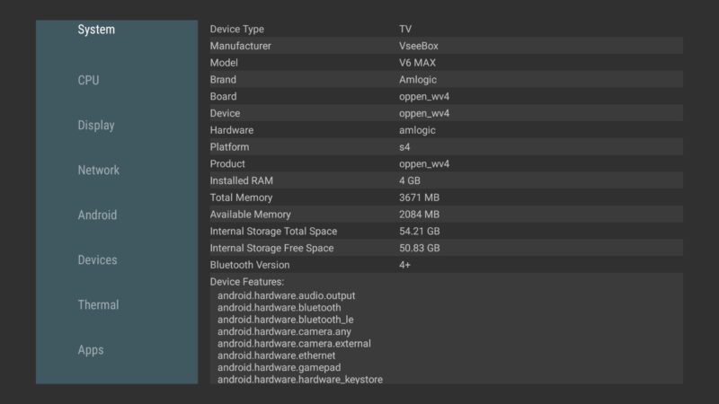
Task: Select the Thermal section
Action: tap(98, 304)
